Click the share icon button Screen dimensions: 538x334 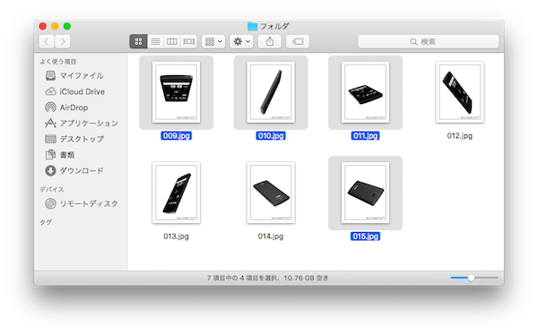point(270,41)
